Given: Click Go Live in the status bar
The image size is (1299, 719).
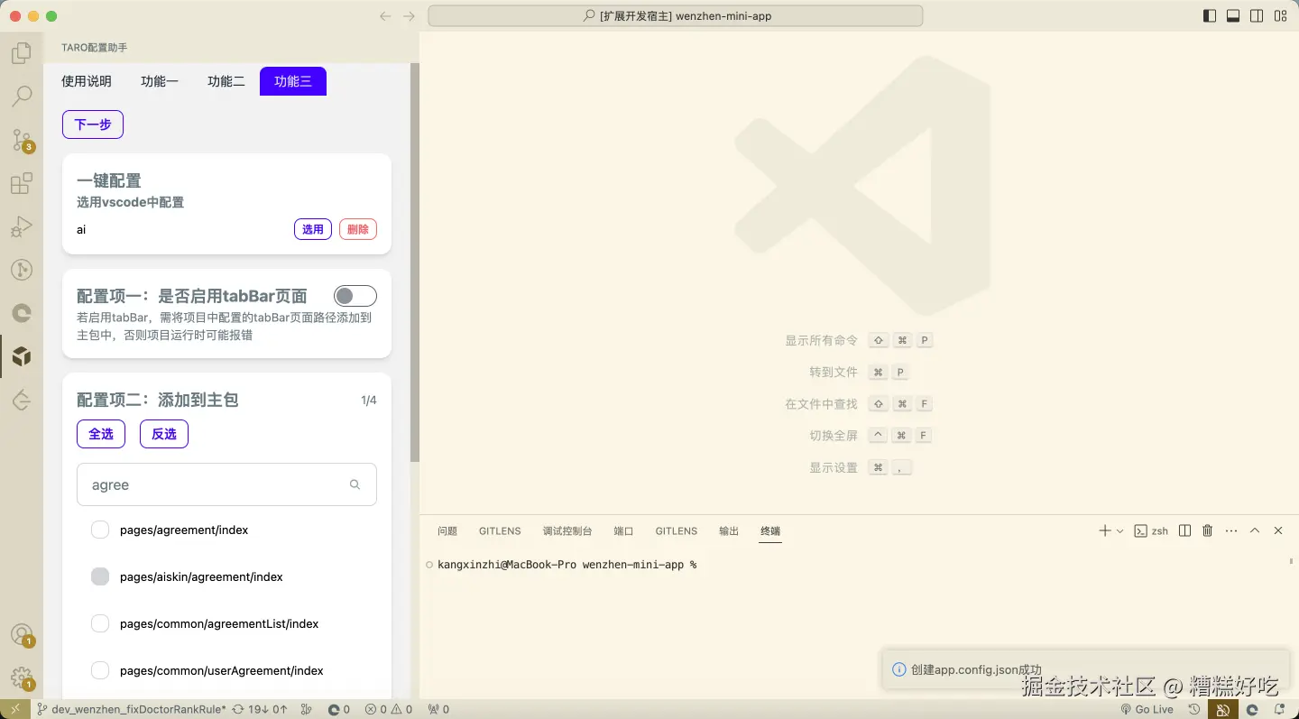Looking at the screenshot, I should [x=1147, y=709].
